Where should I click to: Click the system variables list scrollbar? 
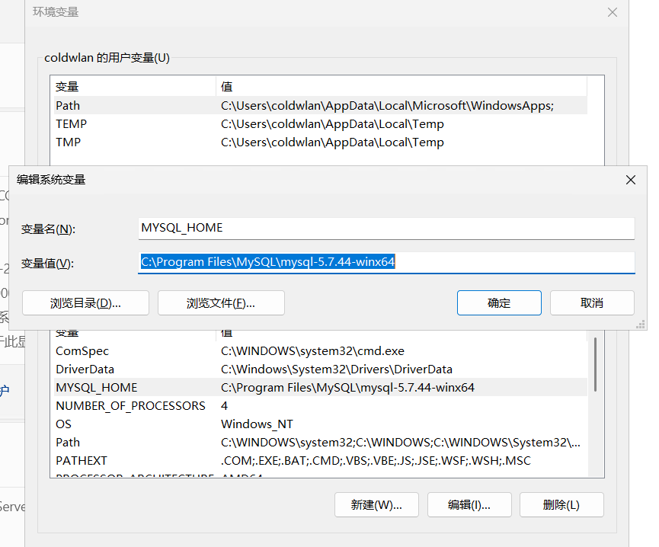coord(595,366)
